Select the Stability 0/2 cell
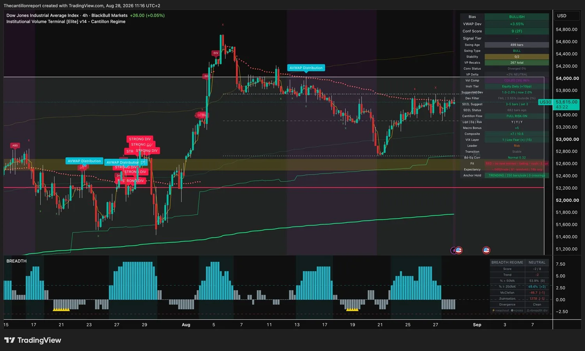Viewport: 585px width, 351px height. coord(517,57)
